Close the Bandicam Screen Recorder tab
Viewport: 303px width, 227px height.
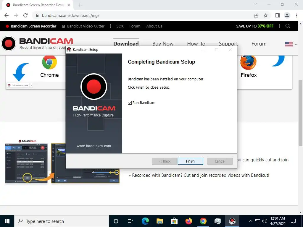69,5
